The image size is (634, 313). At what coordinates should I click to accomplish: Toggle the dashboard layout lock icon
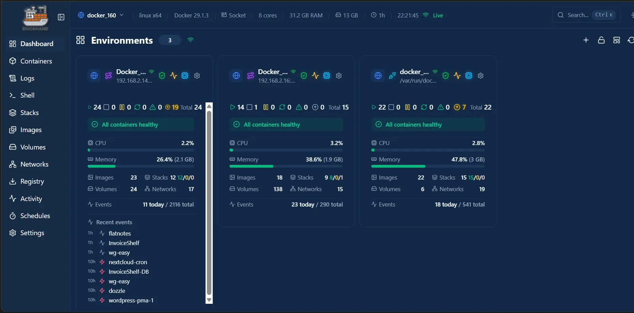(601, 40)
